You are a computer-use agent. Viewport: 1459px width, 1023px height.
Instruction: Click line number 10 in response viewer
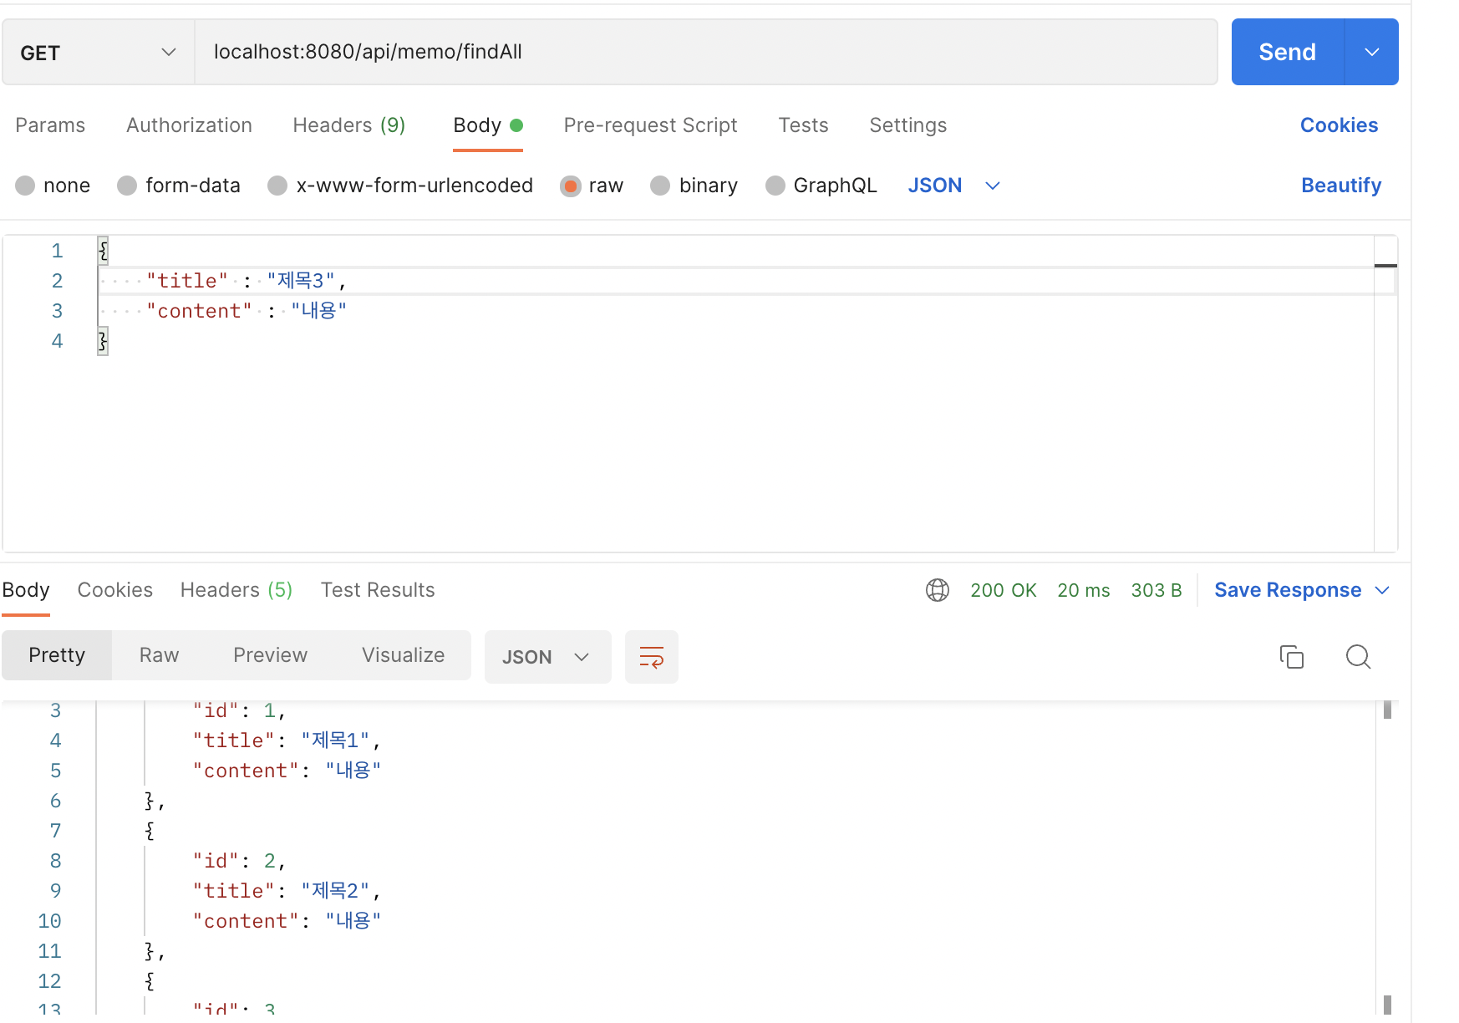[x=49, y=921]
